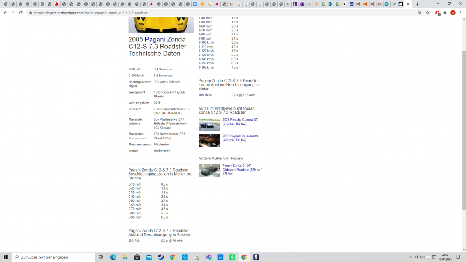
Task: Select the 'Mittelmotor' value
Action: tap(161, 145)
